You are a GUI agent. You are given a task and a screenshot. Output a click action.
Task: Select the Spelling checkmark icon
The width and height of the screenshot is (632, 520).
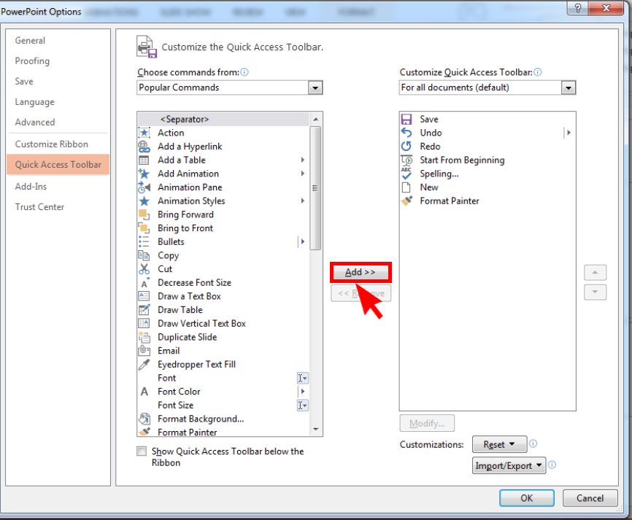pyautogui.click(x=406, y=174)
